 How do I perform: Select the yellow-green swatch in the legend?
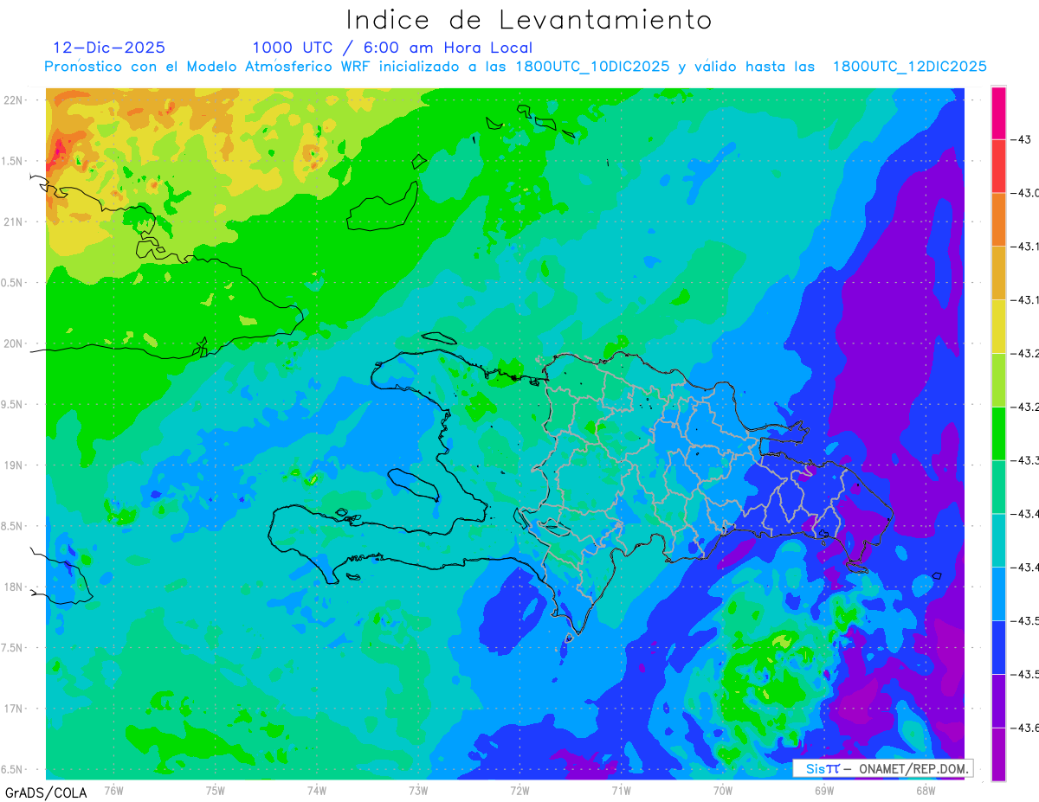[998, 380]
